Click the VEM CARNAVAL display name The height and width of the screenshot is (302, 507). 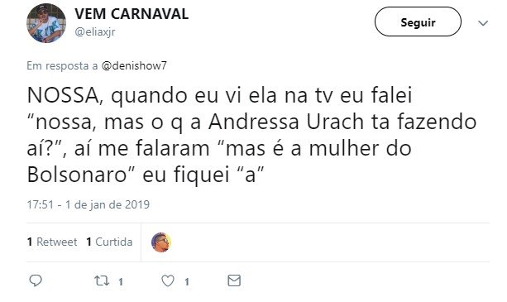coord(132,14)
